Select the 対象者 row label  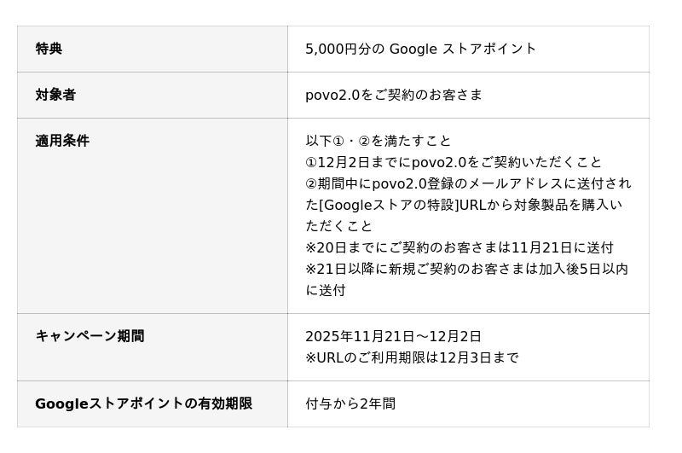(x=55, y=95)
